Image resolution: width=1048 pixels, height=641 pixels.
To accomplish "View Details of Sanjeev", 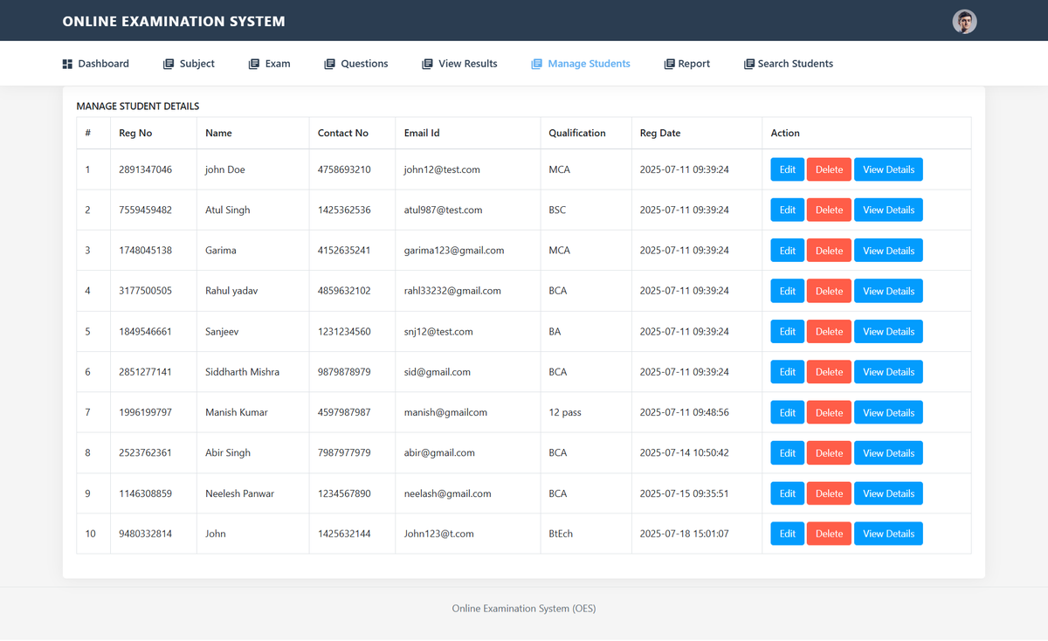I will (x=888, y=331).
